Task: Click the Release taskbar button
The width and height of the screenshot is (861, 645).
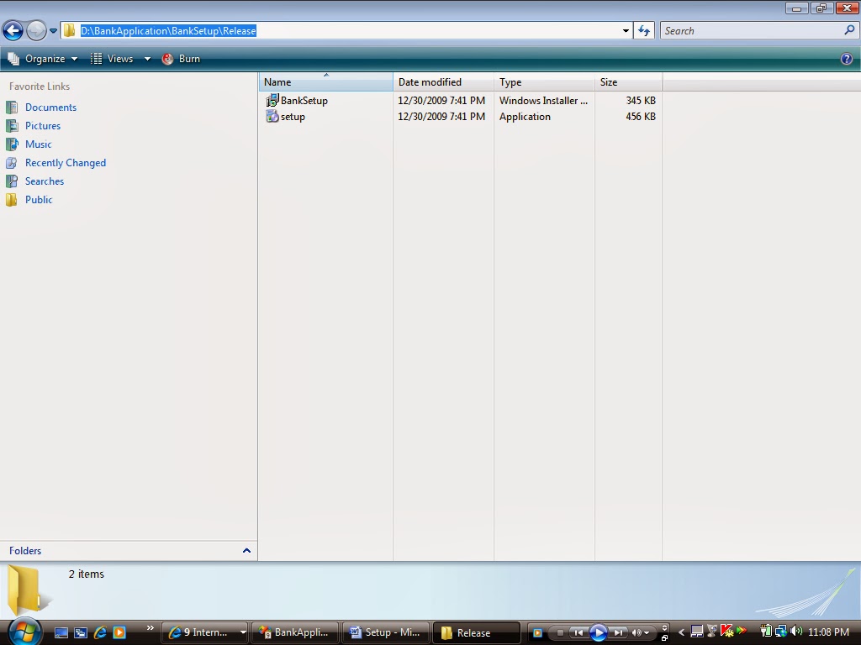Action: (477, 632)
